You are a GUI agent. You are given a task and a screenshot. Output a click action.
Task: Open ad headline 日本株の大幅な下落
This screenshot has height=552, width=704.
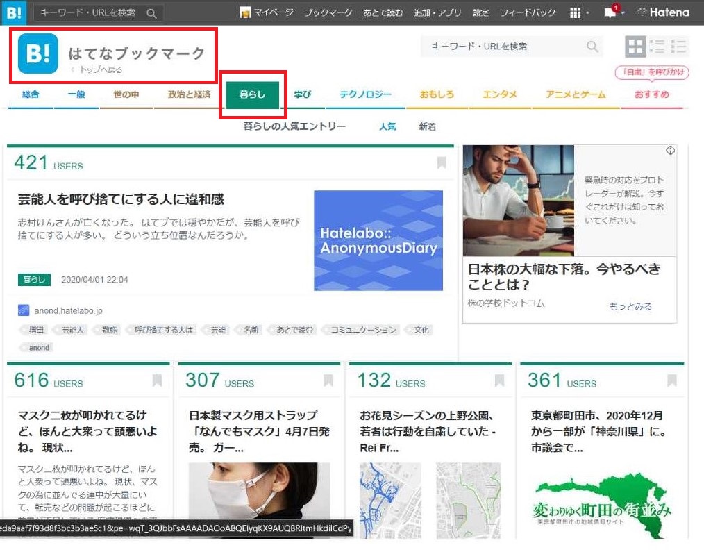(564, 276)
